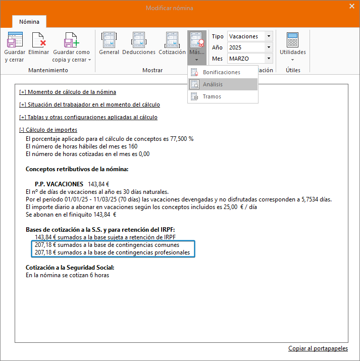Click the Mes field value MARZO
The height and width of the screenshot is (361, 360).
point(245,59)
